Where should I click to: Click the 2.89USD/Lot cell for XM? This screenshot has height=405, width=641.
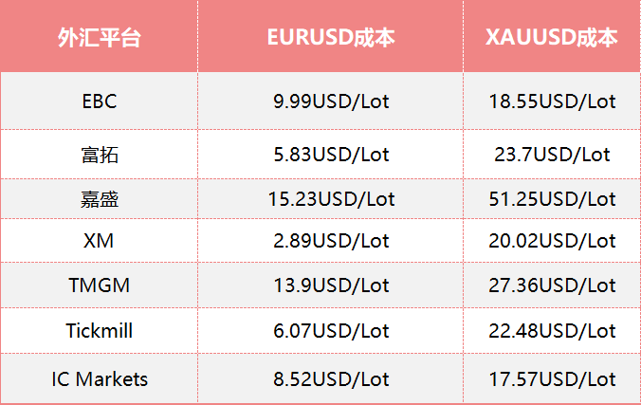point(331,241)
